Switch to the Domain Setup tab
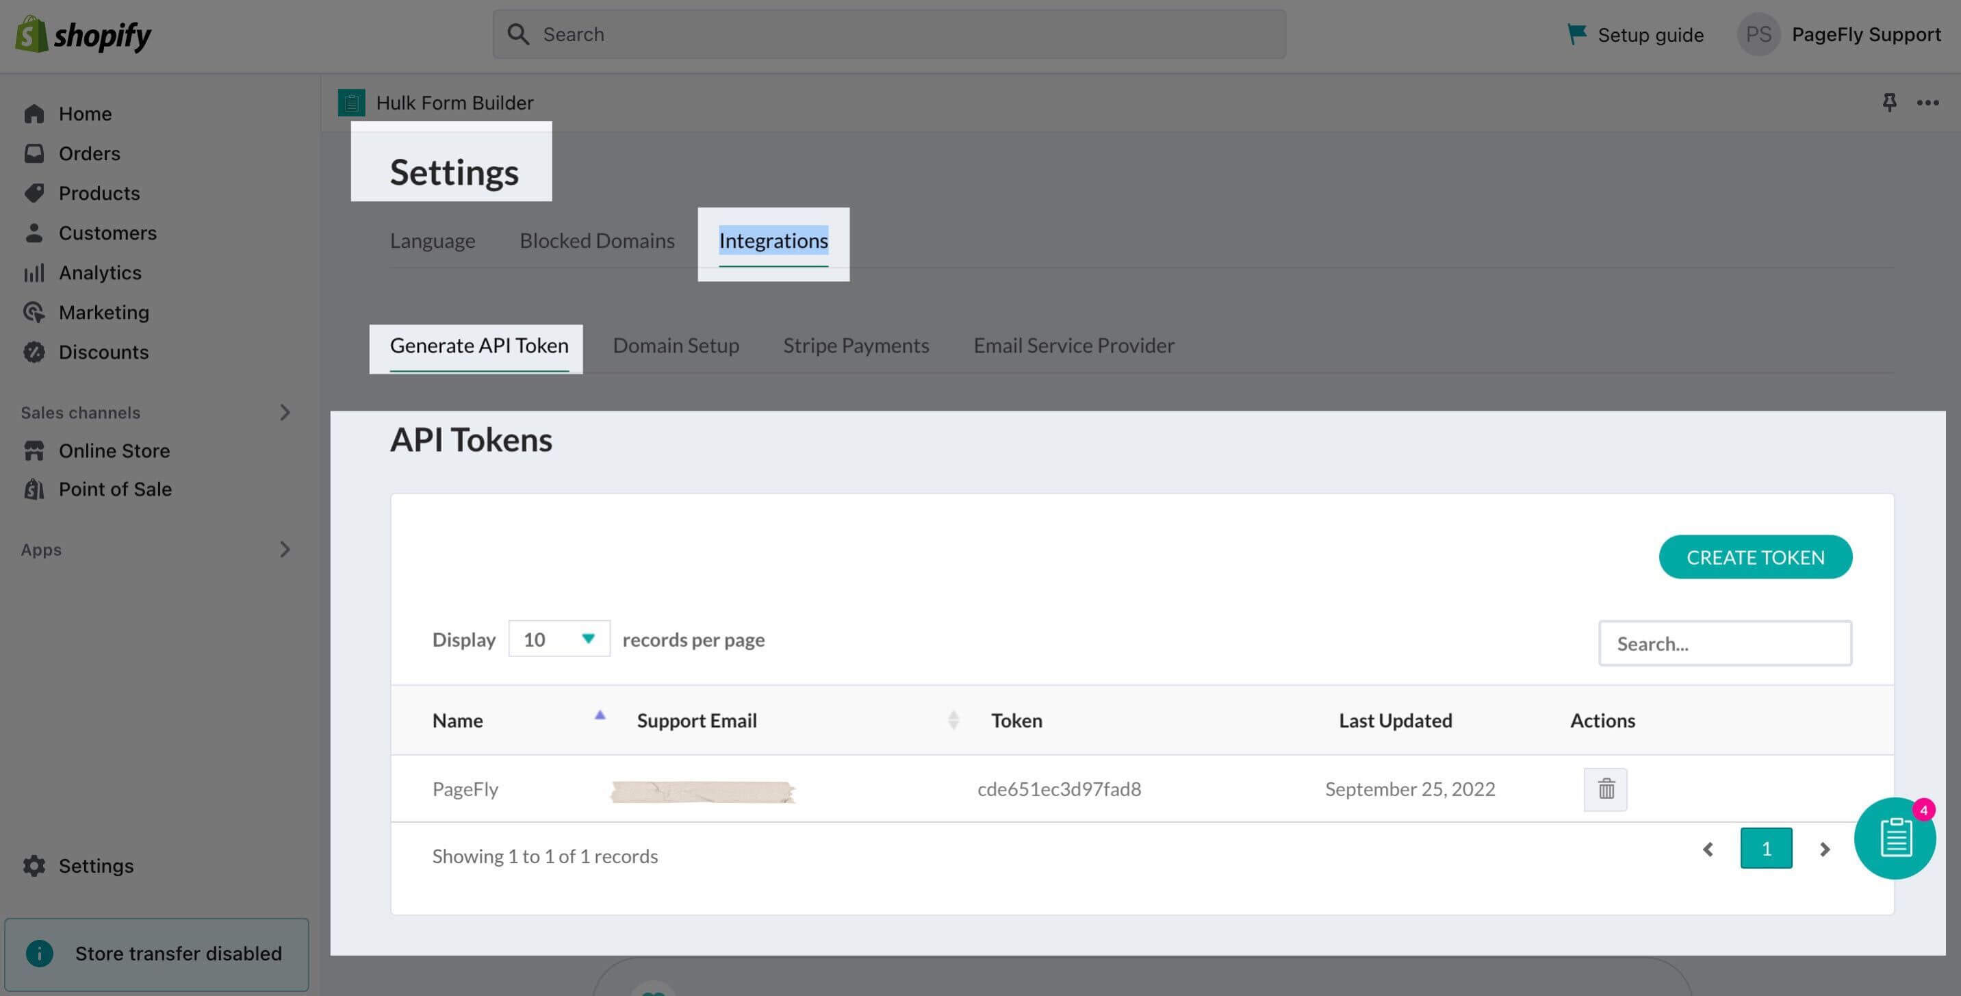Screen dimensions: 1961x996 point(676,346)
